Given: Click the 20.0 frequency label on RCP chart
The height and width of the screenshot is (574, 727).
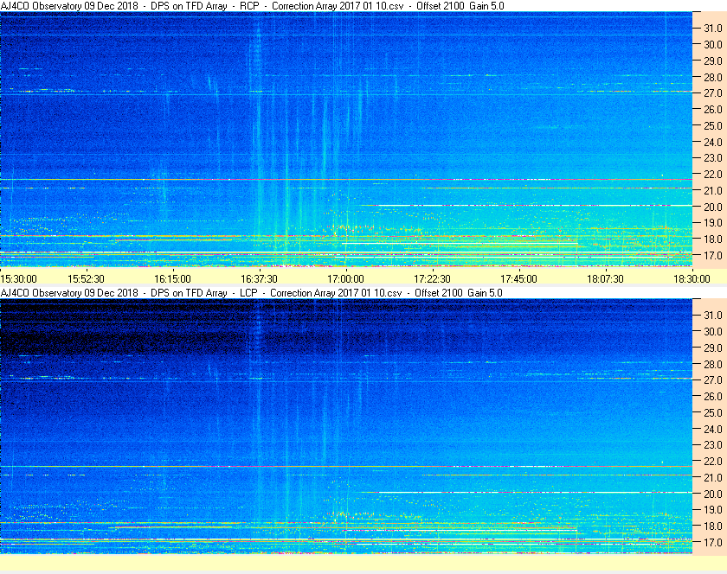Looking at the screenshot, I should coord(713,207).
